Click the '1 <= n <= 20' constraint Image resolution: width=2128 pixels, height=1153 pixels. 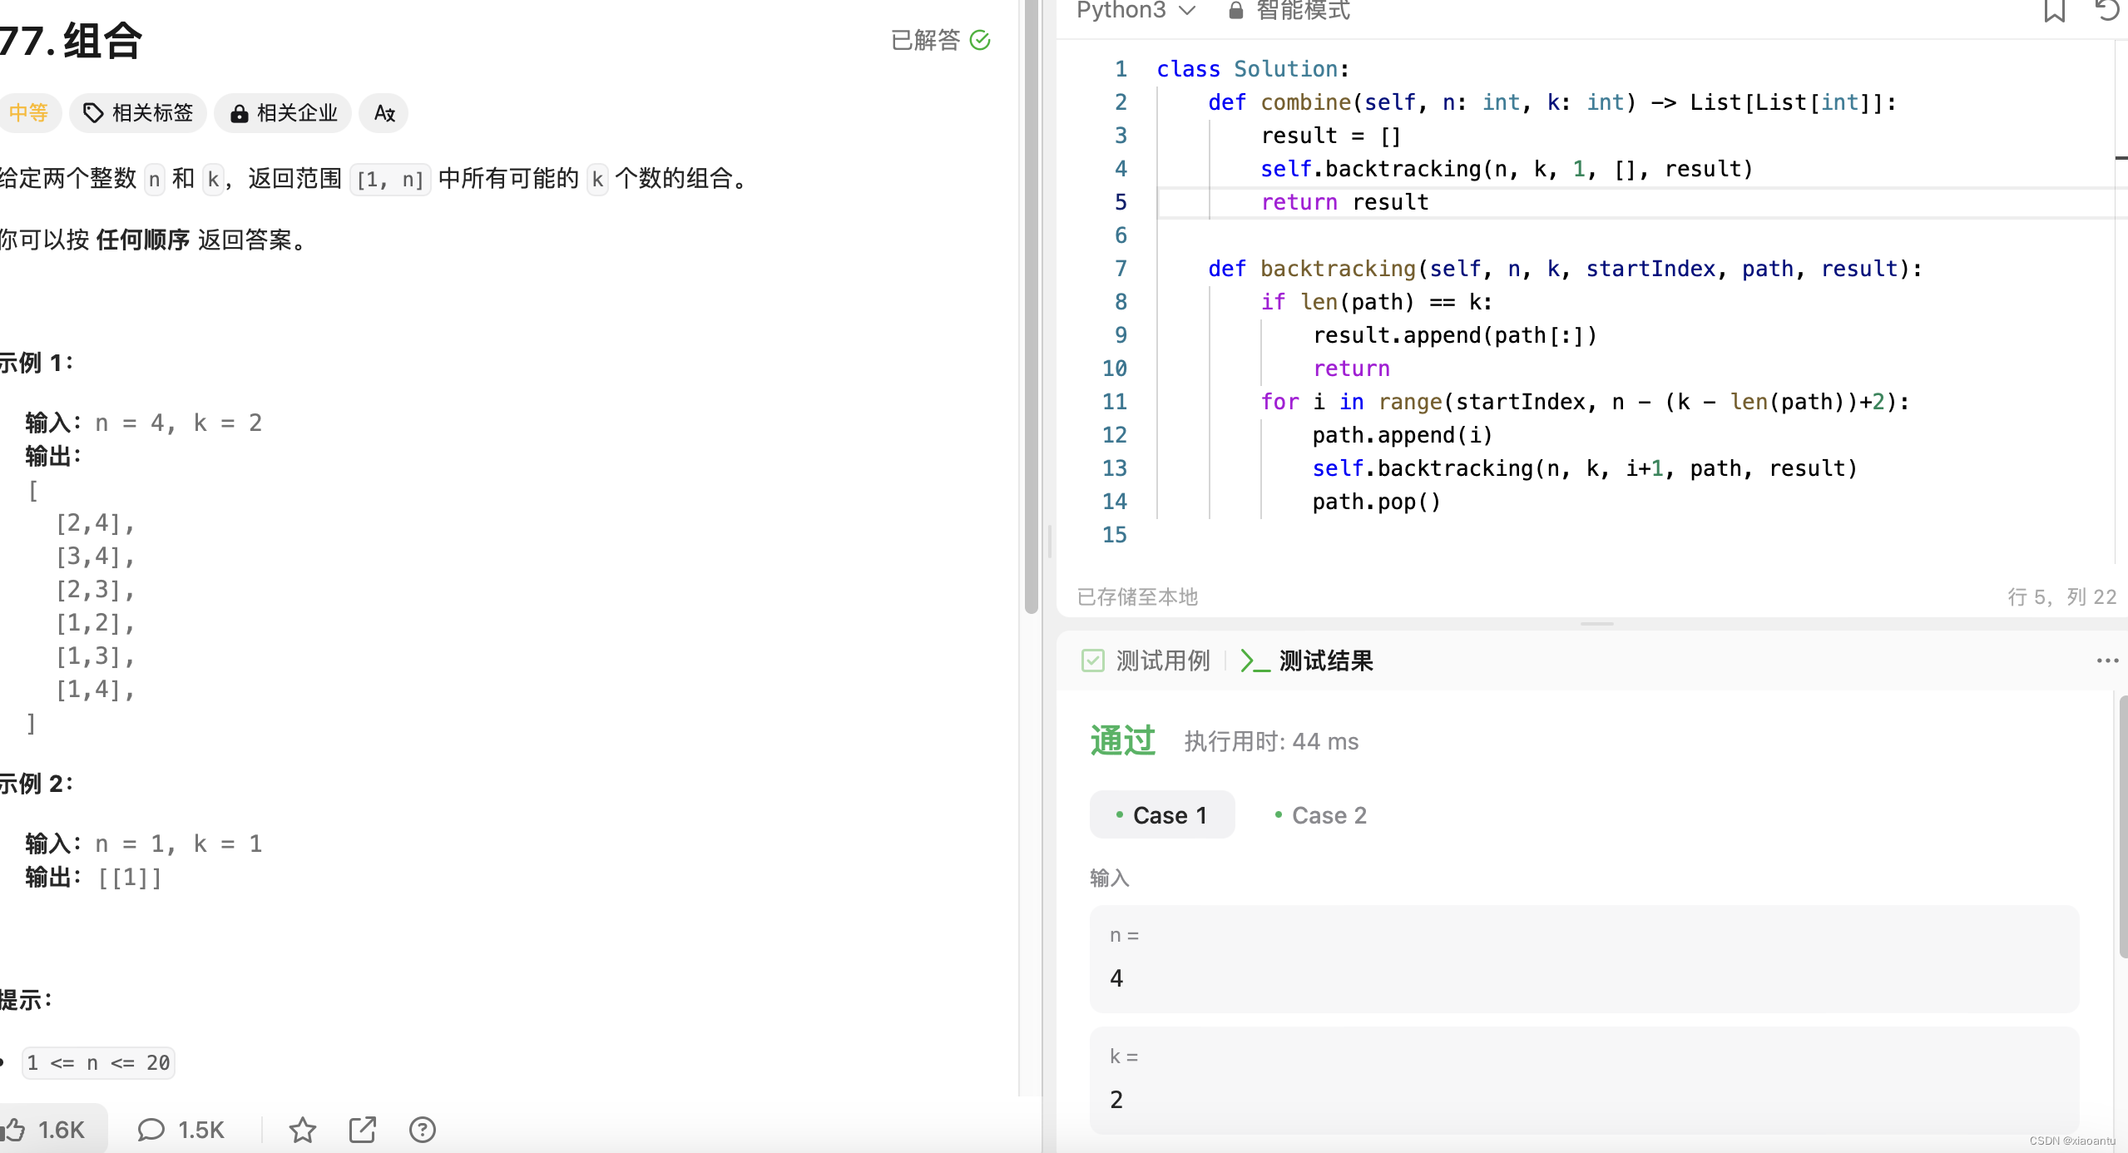click(98, 1062)
